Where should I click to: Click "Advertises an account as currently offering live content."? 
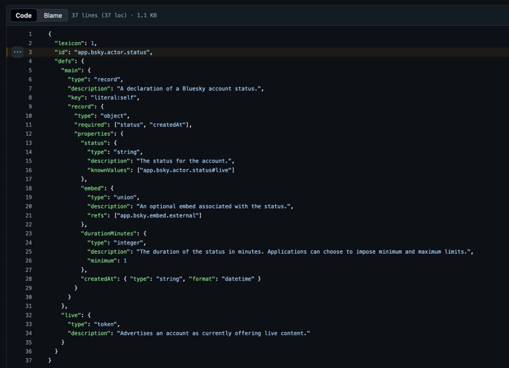[x=213, y=333]
